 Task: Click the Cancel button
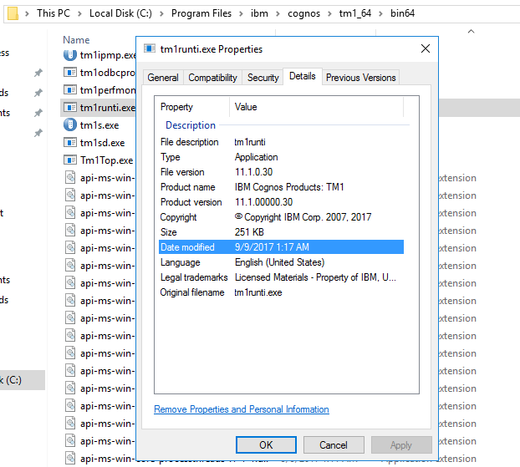tap(334, 444)
